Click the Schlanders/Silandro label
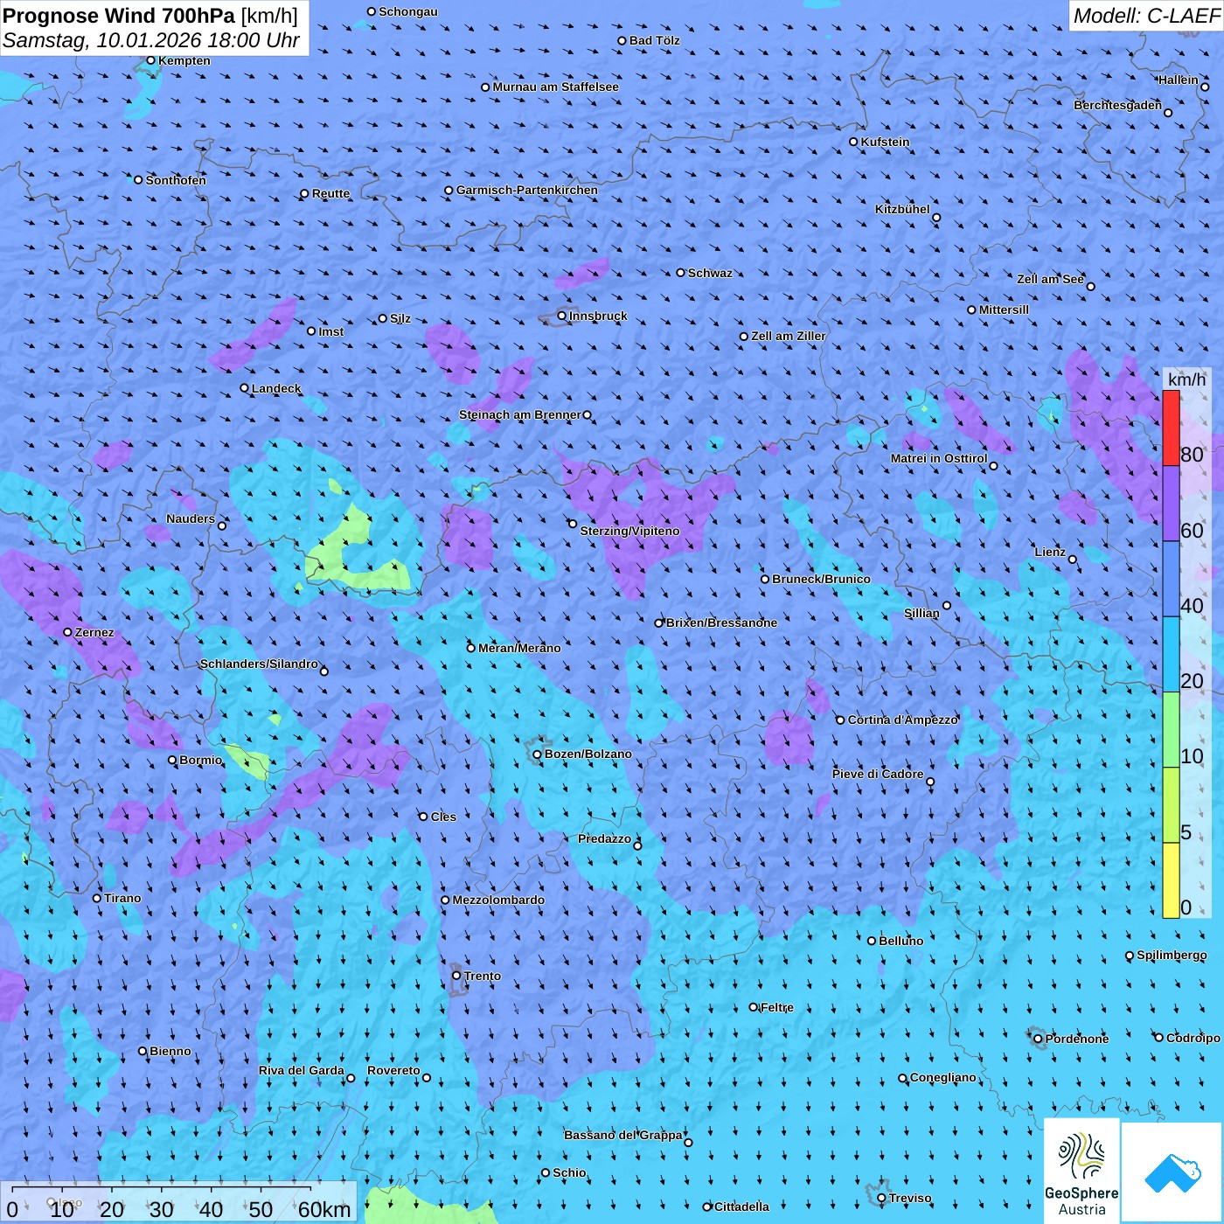This screenshot has width=1224, height=1224. click(259, 664)
